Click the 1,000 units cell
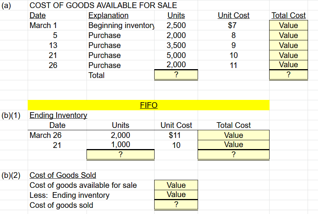Screen dimensions: 318x214 pyautogui.click(x=120, y=144)
